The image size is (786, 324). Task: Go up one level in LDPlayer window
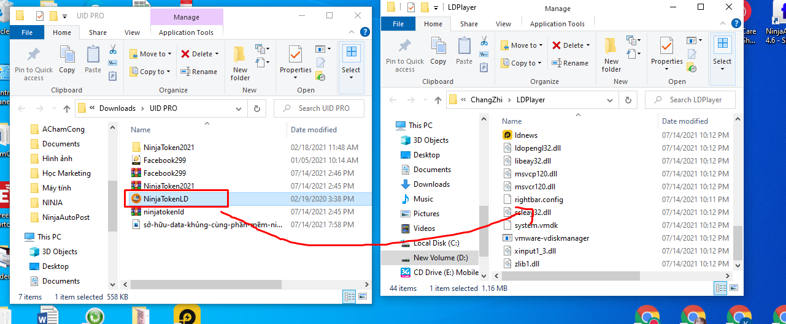pyautogui.click(x=437, y=100)
